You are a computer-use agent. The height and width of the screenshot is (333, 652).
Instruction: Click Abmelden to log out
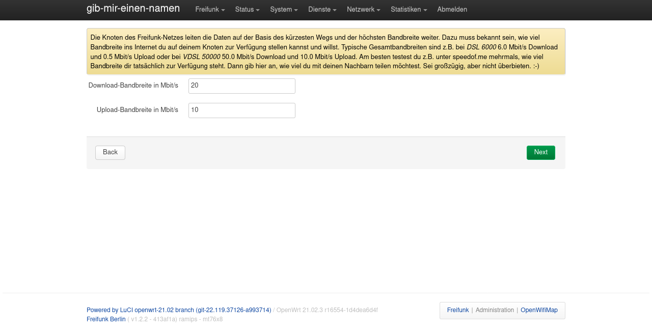coord(452,10)
